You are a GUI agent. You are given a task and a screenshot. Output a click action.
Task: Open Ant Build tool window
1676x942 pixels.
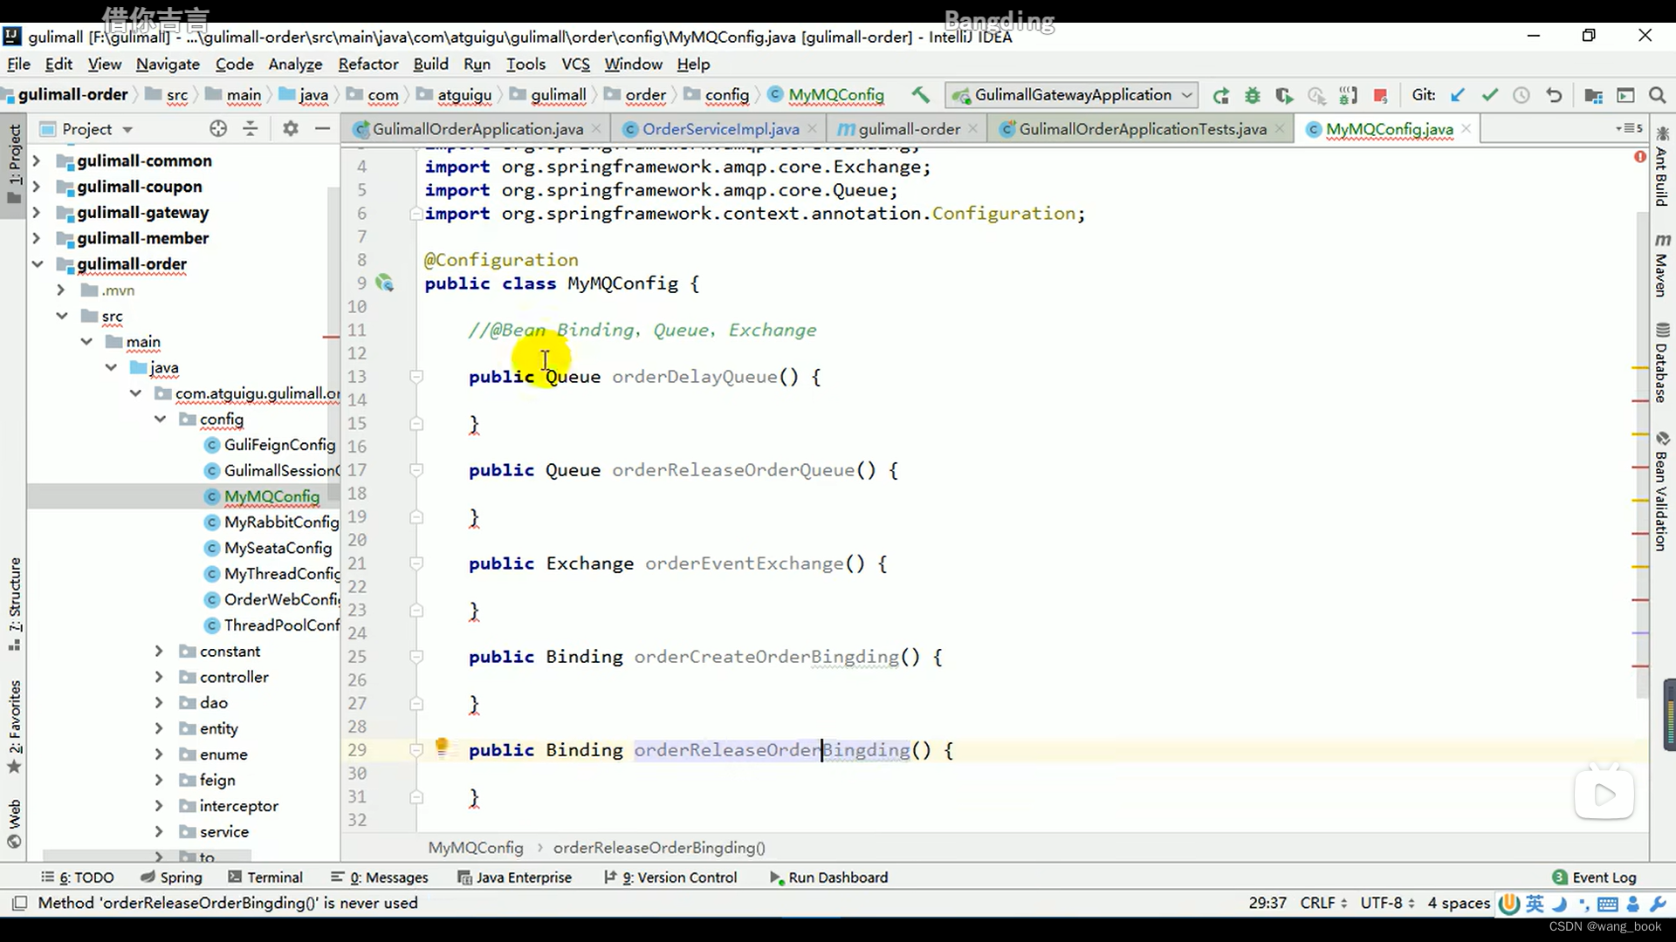[x=1661, y=167]
